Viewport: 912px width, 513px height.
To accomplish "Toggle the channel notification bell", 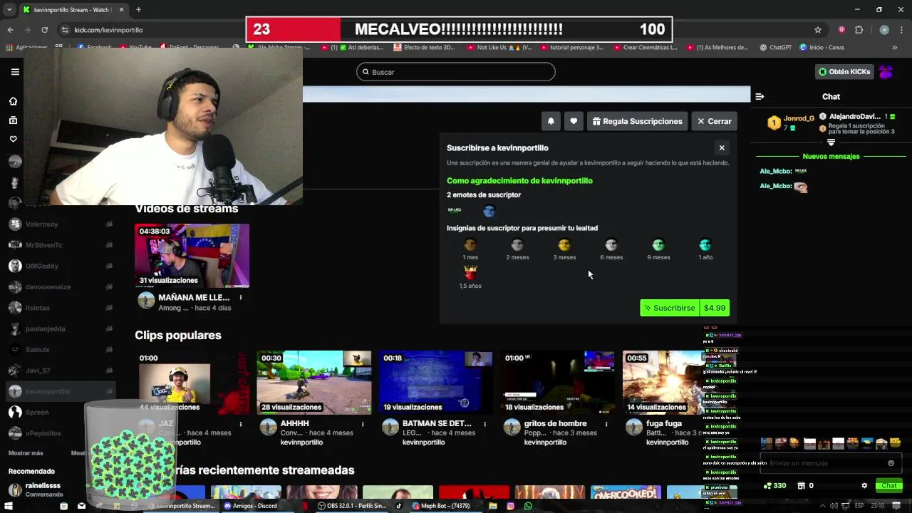I will [x=551, y=121].
